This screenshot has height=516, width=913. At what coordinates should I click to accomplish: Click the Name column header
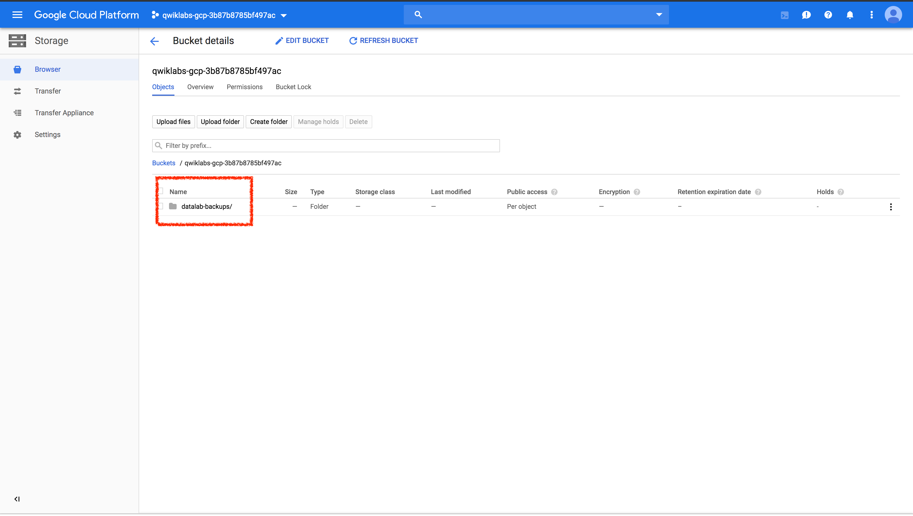pyautogui.click(x=178, y=192)
